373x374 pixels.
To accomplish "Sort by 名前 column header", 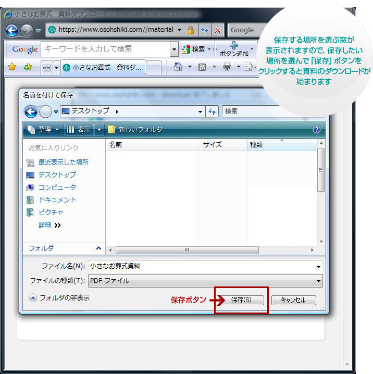I will pyautogui.click(x=153, y=144).
